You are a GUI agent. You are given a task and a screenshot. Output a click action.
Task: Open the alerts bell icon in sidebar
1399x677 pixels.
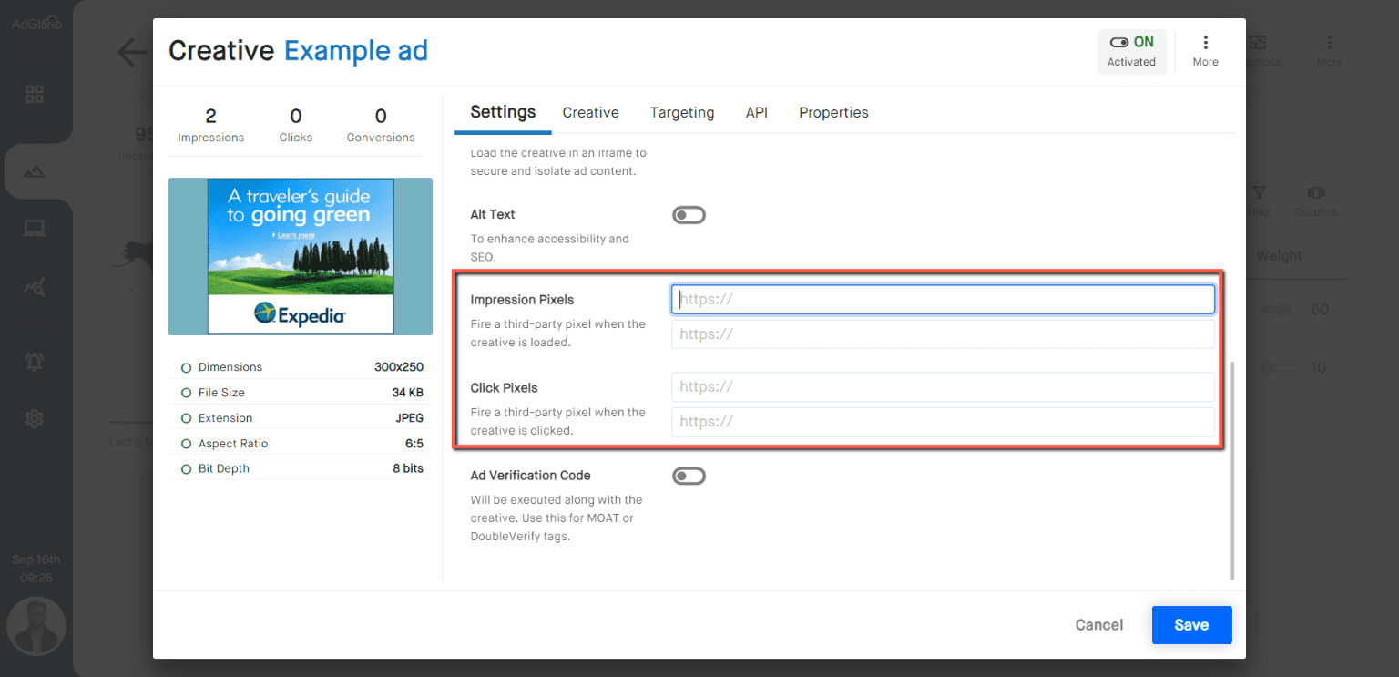pyautogui.click(x=35, y=361)
